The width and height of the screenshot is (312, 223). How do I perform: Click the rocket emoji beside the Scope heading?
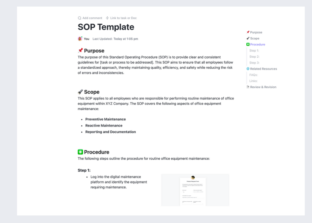click(x=80, y=92)
